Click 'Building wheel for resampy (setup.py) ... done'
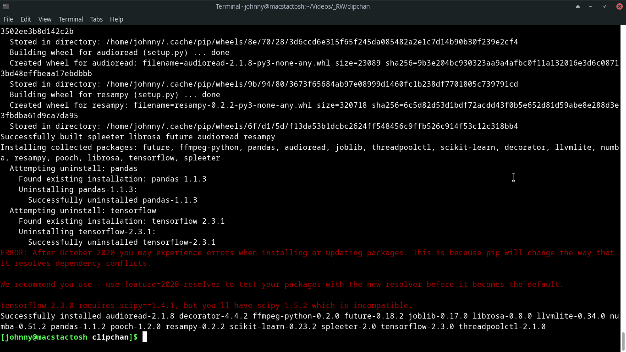Screen dimensions: 626x352 115,94
